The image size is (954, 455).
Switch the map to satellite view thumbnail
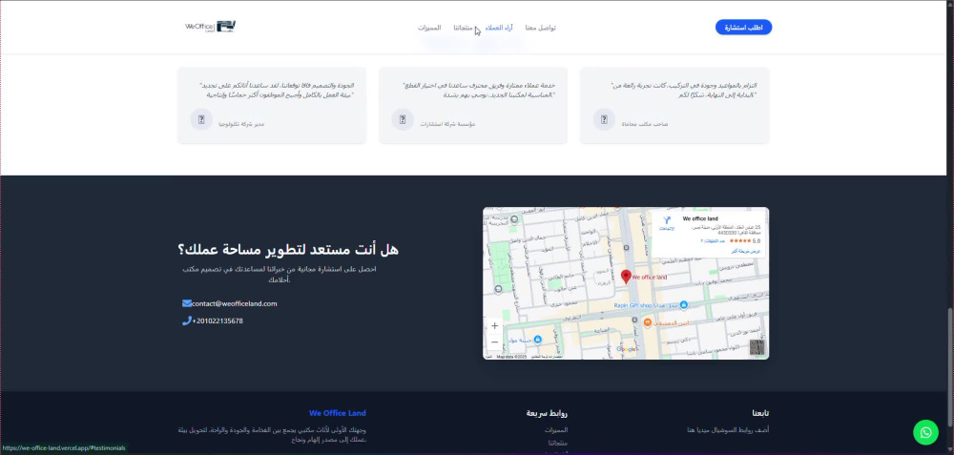coord(757,346)
